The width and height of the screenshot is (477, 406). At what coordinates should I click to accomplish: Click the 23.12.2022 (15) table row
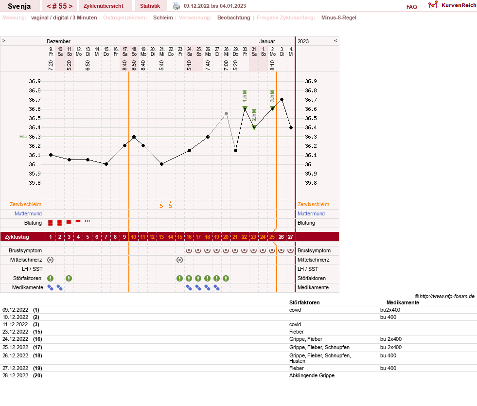coord(238,332)
